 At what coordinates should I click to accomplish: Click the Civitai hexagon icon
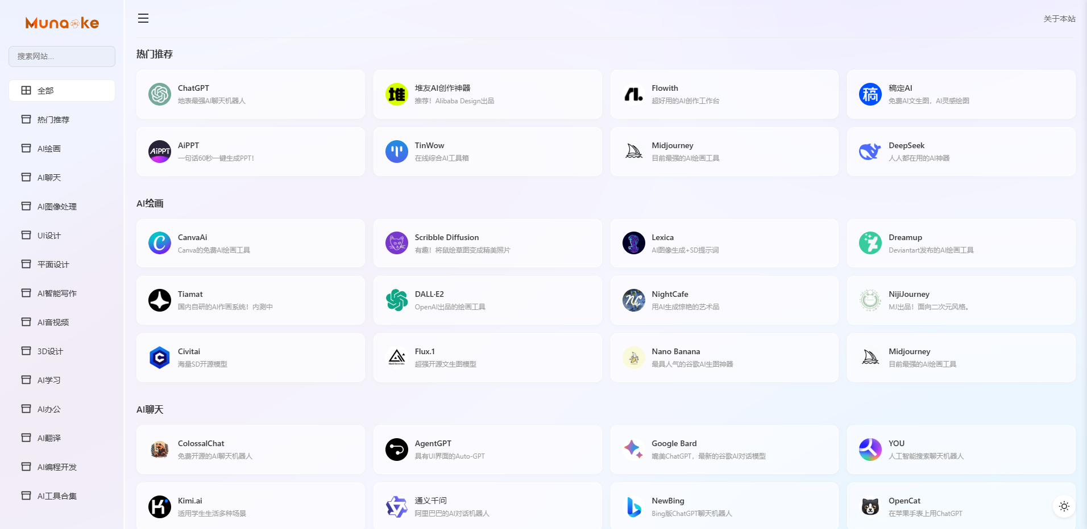coord(160,358)
